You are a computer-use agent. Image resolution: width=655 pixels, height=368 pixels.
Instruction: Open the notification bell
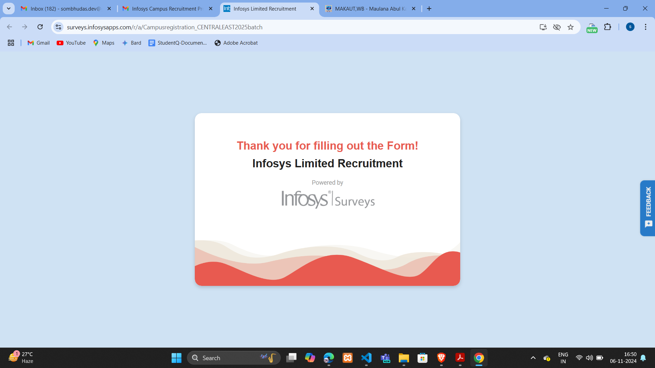[x=643, y=358]
